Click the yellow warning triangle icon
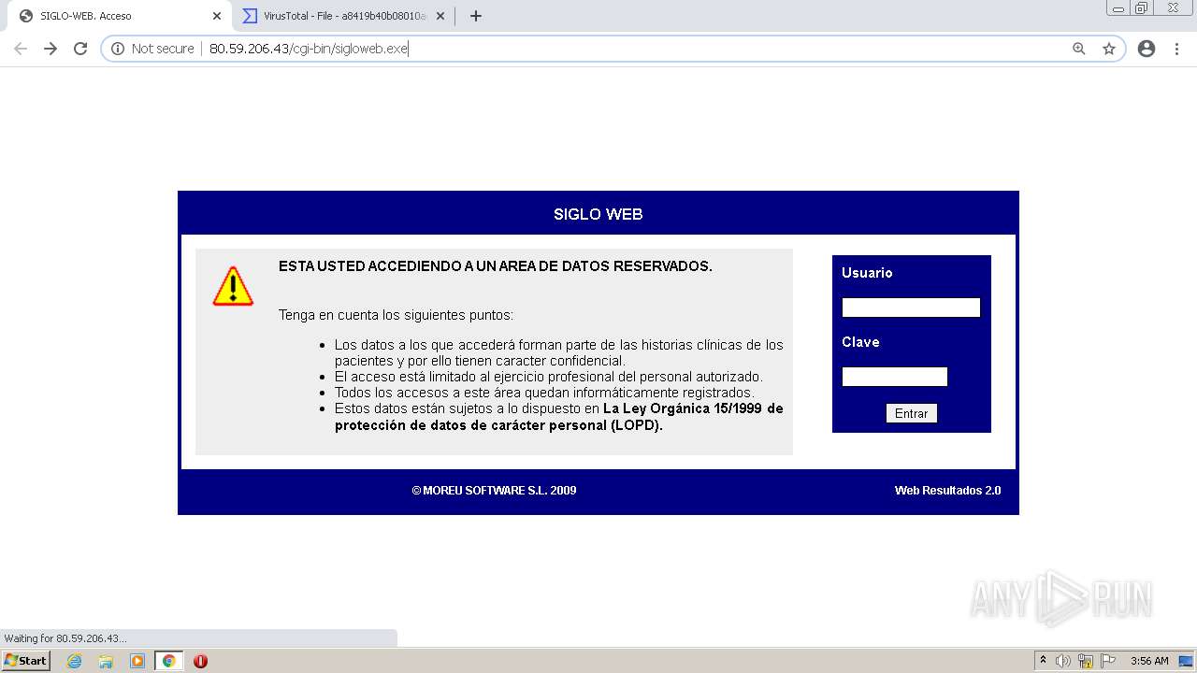The image size is (1197, 673). tap(233, 286)
